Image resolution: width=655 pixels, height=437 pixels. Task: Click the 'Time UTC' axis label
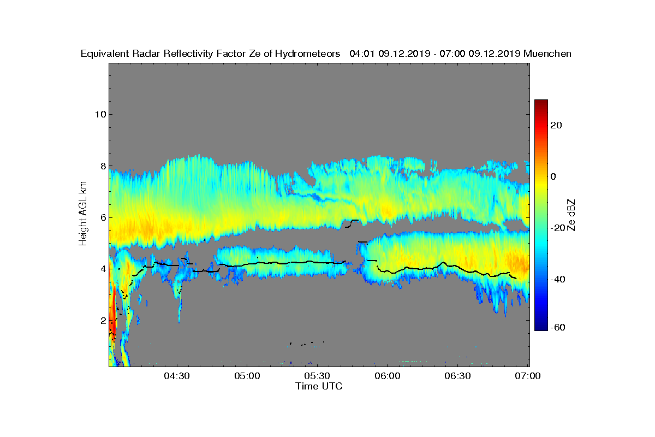319,386
